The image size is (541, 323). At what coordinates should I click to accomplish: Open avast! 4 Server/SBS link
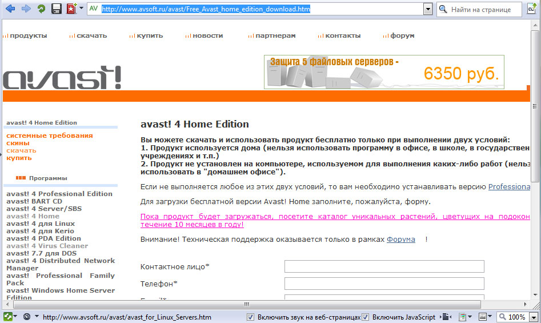click(44, 209)
